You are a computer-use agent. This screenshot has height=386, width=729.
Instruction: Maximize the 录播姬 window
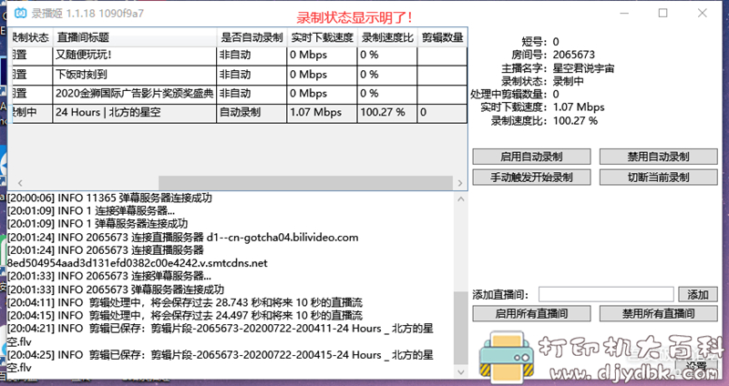point(663,13)
